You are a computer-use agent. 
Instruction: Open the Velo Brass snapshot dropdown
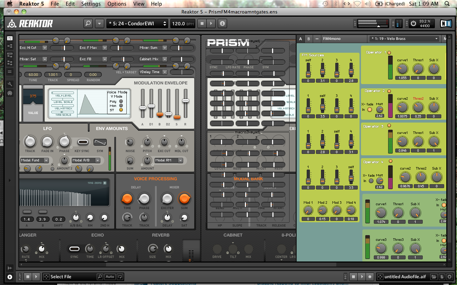click(404, 38)
